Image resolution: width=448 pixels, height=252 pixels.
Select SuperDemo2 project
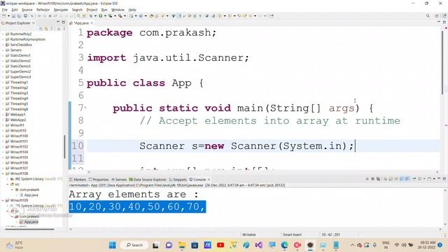coord(20,71)
